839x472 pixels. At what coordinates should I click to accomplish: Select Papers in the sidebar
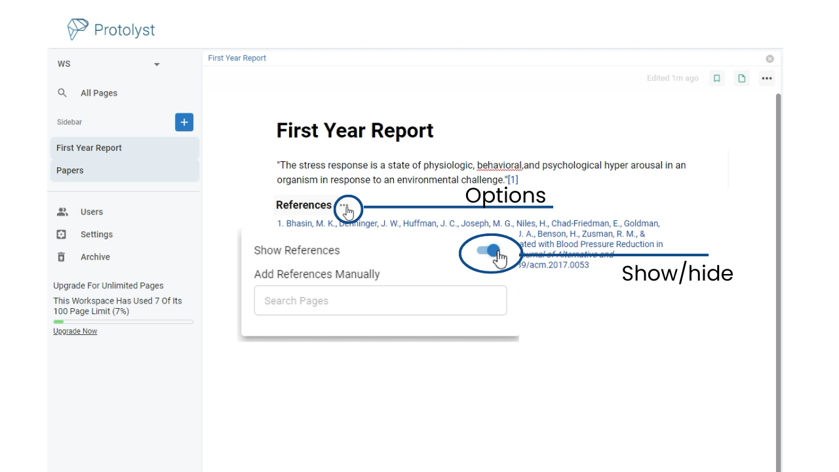pyautogui.click(x=69, y=170)
